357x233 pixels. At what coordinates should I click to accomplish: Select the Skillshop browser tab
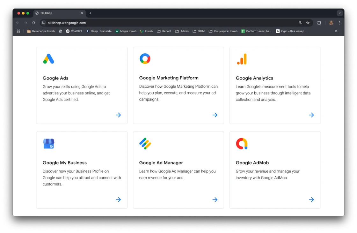[x=57, y=13]
